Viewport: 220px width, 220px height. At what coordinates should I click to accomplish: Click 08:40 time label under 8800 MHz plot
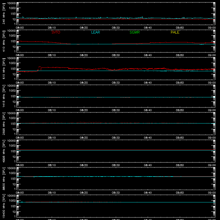point(148,193)
